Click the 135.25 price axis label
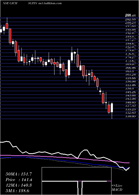This screenshot has width=139, height=195. [130, 109]
